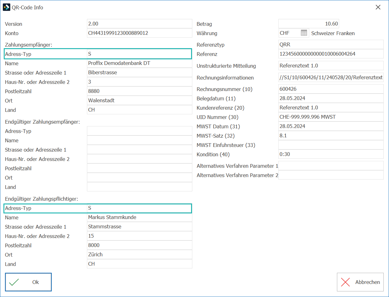Viewport: 389px width, 297px height.
Task: Select the Unstrukturierte Mitteilung field
Action: click(x=331, y=66)
